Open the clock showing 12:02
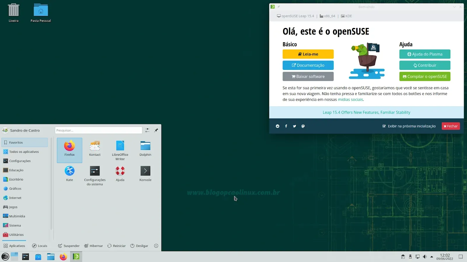 [x=445, y=257]
